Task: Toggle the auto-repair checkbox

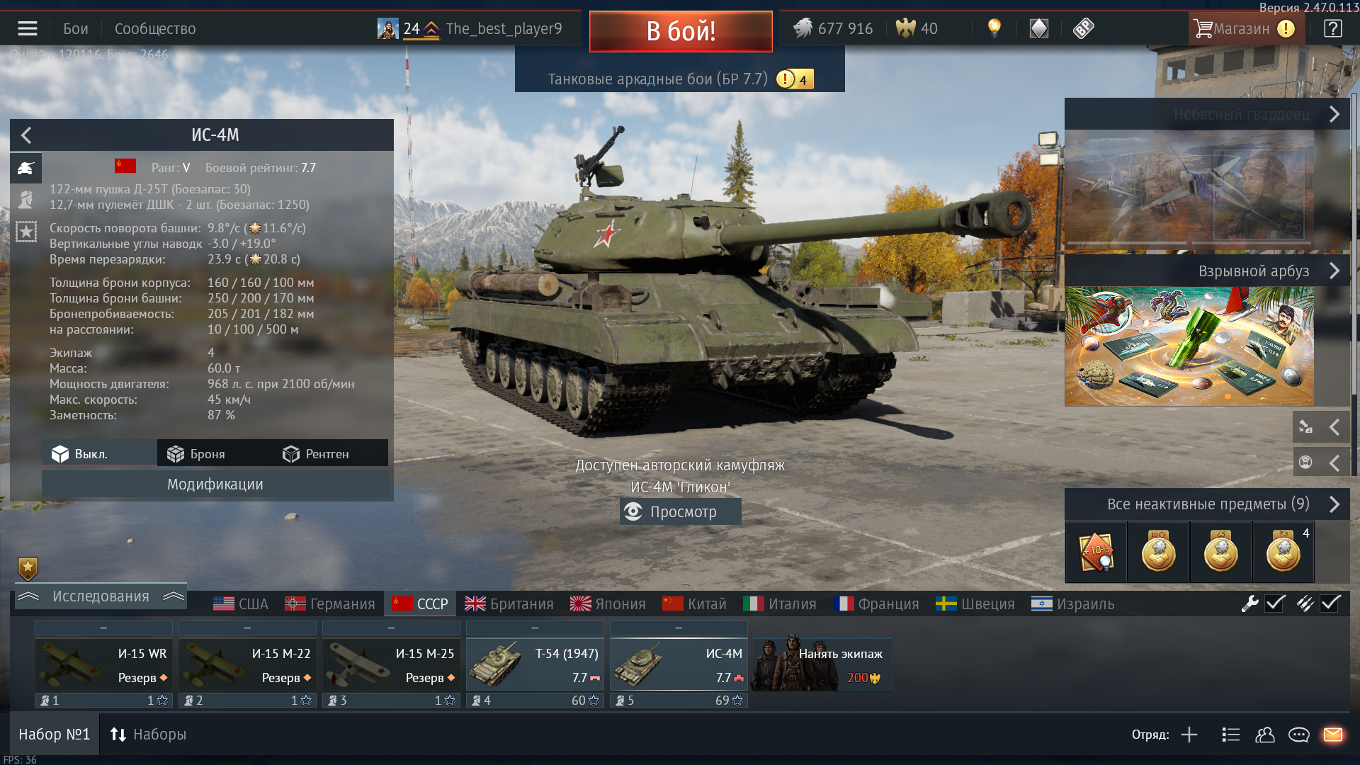Action: point(1276,603)
